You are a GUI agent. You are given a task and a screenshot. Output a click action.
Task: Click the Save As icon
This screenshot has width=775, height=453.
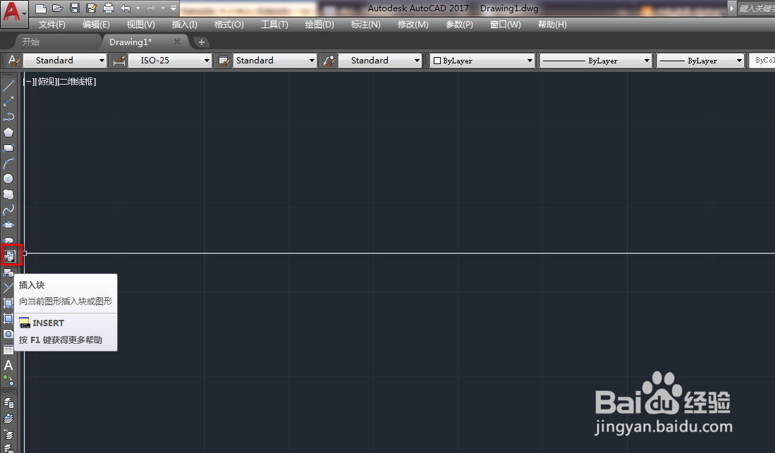[x=92, y=8]
